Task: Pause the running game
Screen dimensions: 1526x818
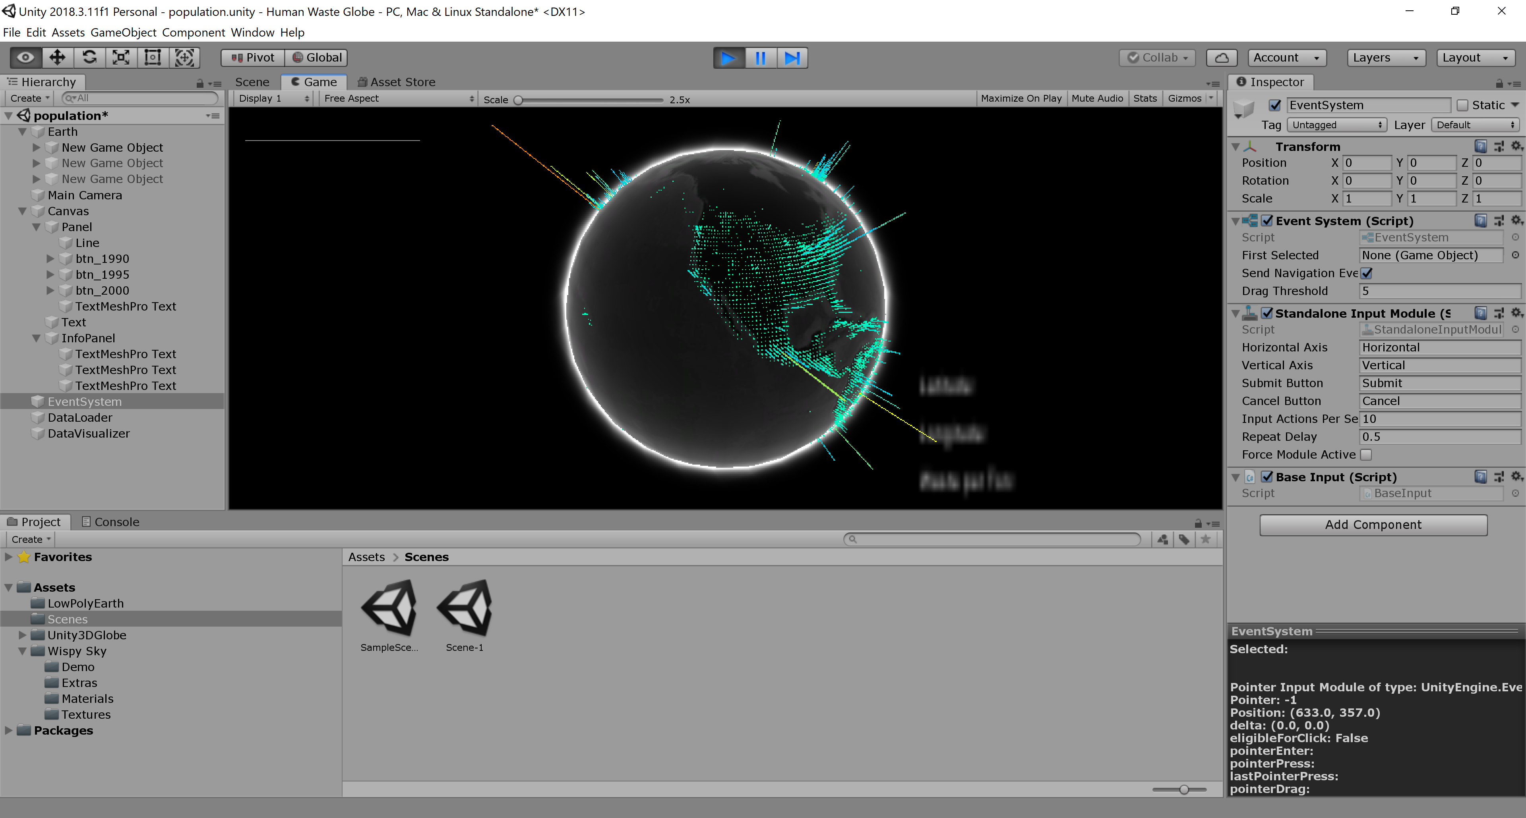Action: [760, 58]
